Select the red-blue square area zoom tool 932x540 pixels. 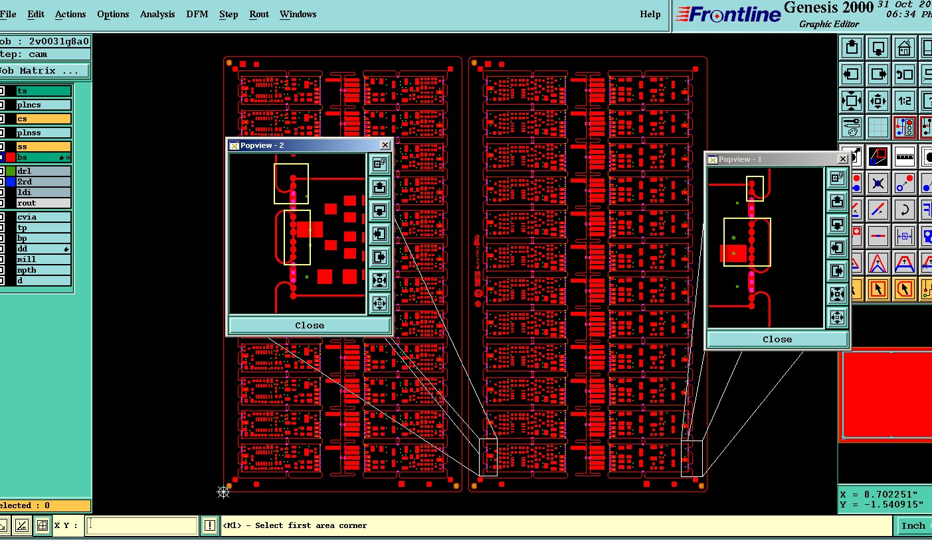[878, 157]
